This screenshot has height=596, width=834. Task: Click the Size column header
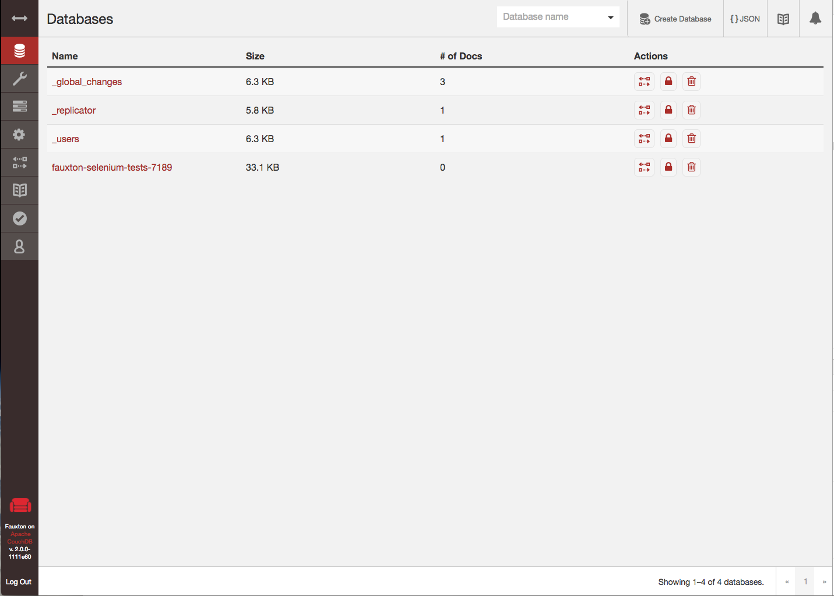click(255, 56)
